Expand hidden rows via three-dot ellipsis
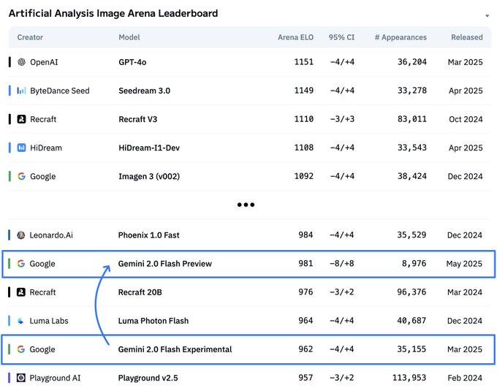Image resolution: width=497 pixels, height=388 pixels. [x=246, y=205]
